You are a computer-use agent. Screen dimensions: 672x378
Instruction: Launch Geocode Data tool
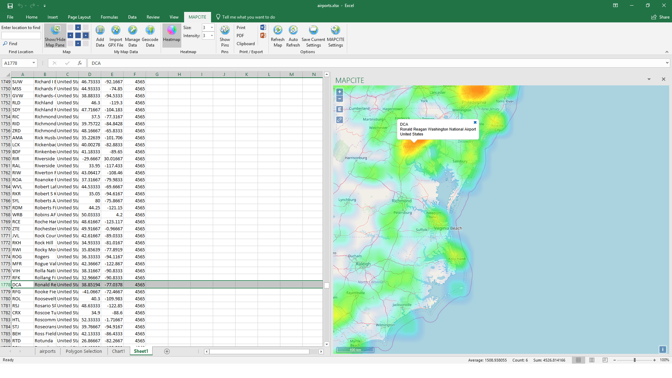pyautogui.click(x=150, y=36)
